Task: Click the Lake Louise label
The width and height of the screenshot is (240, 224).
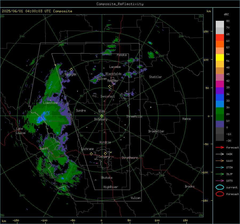Action: pos(21,131)
